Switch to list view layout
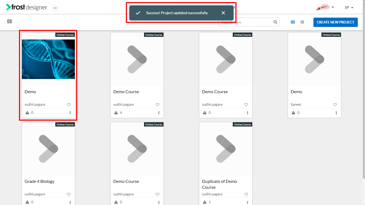 302,22
